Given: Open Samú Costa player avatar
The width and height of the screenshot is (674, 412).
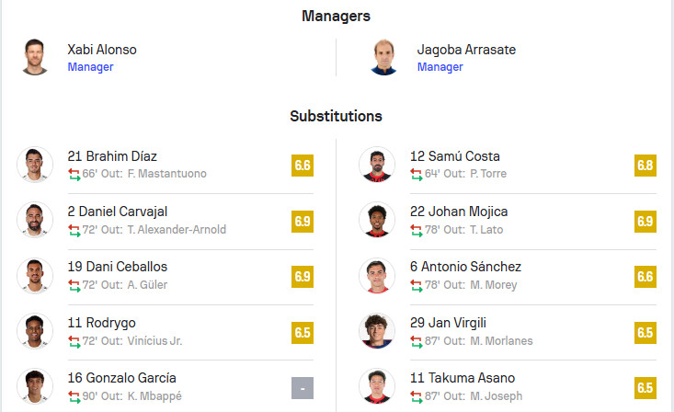Looking at the screenshot, I should pos(377,165).
